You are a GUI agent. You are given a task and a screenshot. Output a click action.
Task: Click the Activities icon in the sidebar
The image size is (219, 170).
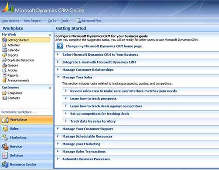point(4,45)
